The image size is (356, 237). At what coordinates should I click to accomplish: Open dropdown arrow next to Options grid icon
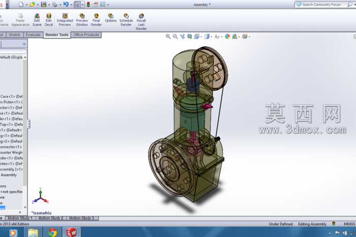coord(108,5)
